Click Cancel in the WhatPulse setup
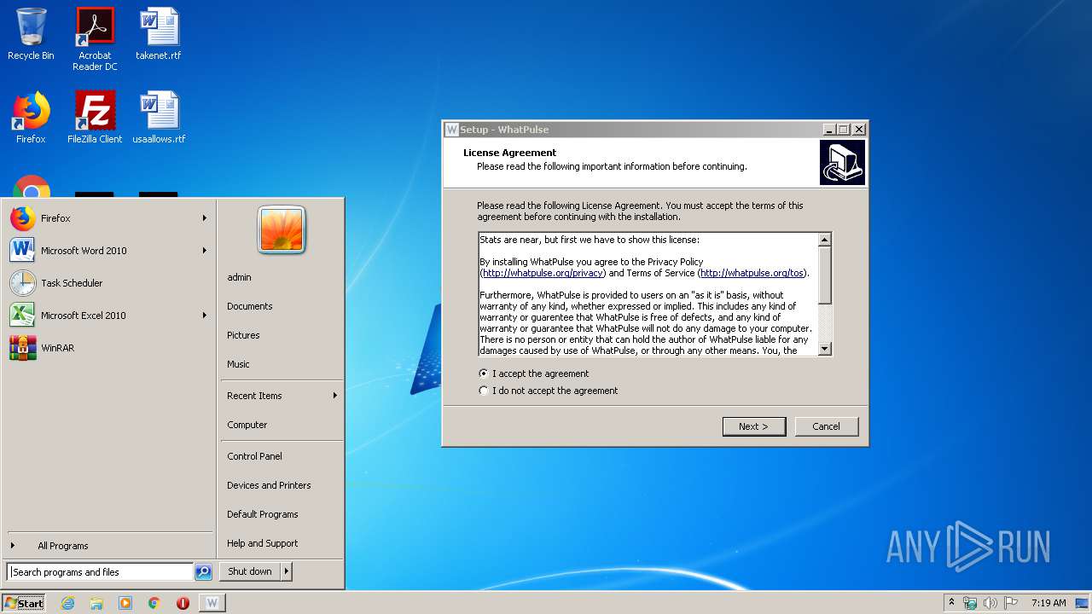The height and width of the screenshot is (614, 1092). (x=827, y=426)
